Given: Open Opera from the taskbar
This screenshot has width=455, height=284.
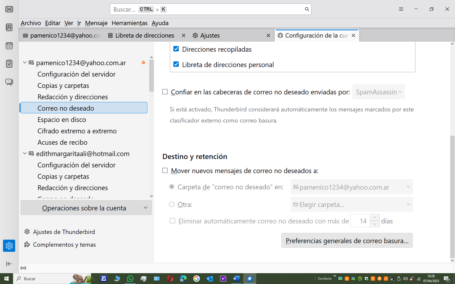Looking at the screenshot, I should 170,279.
